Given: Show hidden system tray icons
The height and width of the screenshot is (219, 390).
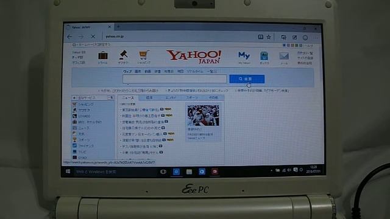Looking at the screenshot, I should coord(271,170).
